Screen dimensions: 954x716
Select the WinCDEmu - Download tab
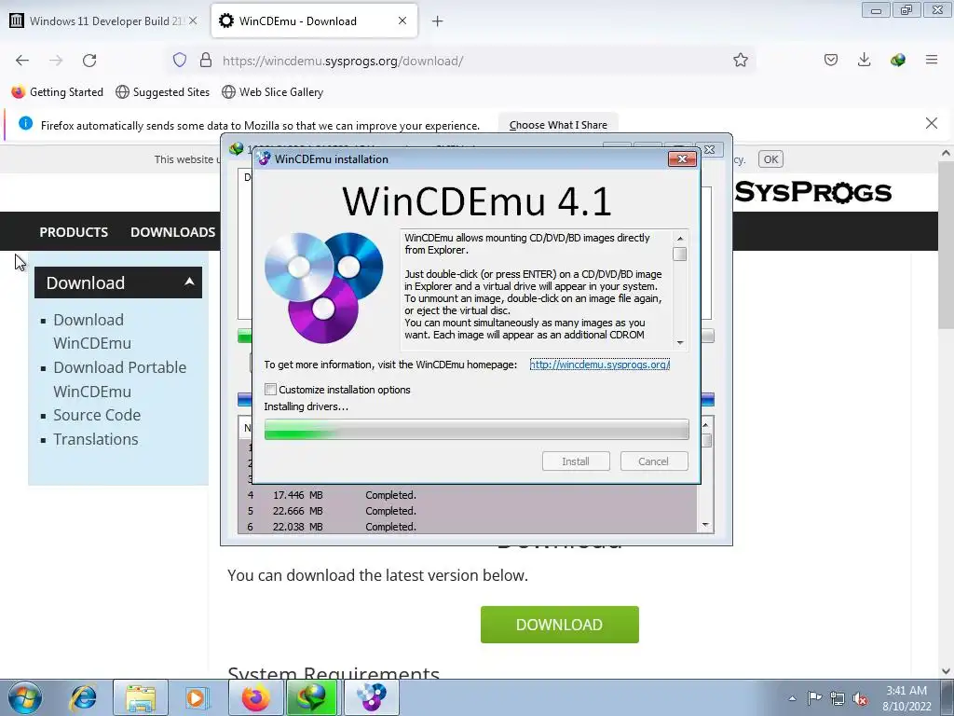tap(314, 21)
